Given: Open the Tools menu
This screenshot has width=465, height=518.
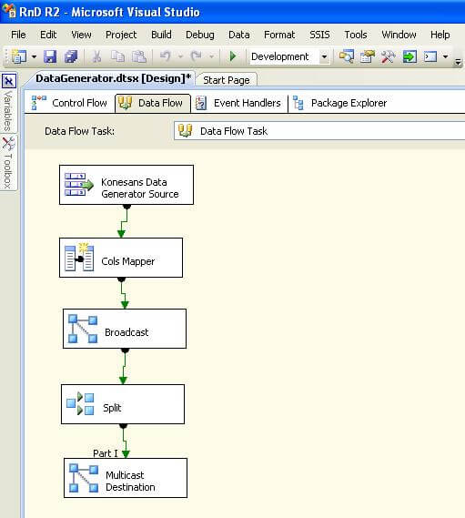Looking at the screenshot, I should [356, 35].
